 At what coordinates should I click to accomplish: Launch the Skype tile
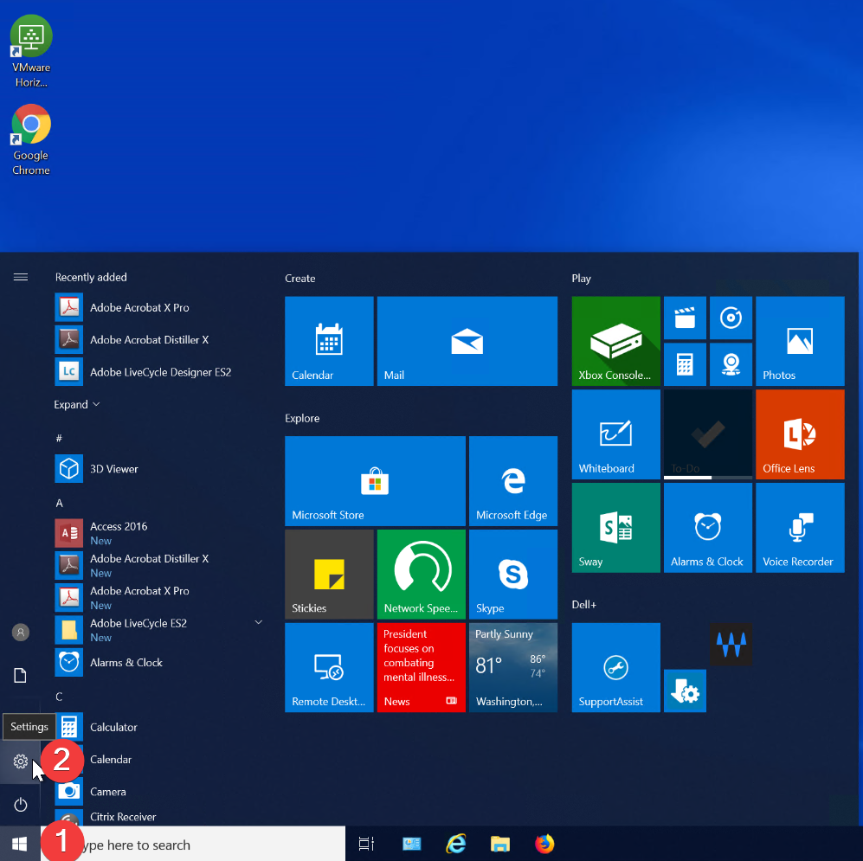[512, 575]
